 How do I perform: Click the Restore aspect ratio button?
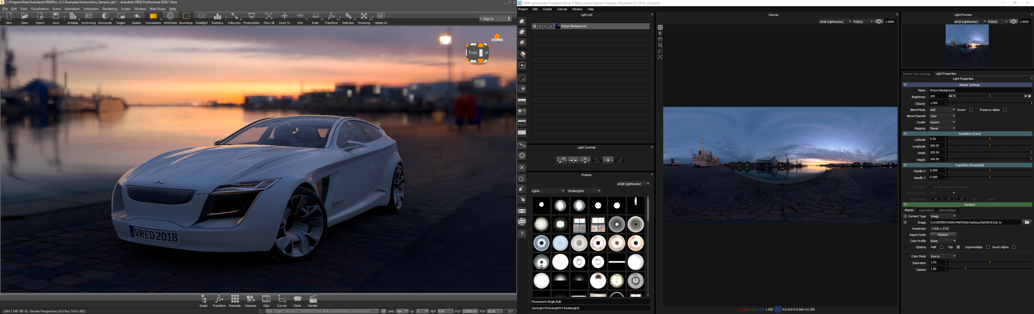pos(943,235)
